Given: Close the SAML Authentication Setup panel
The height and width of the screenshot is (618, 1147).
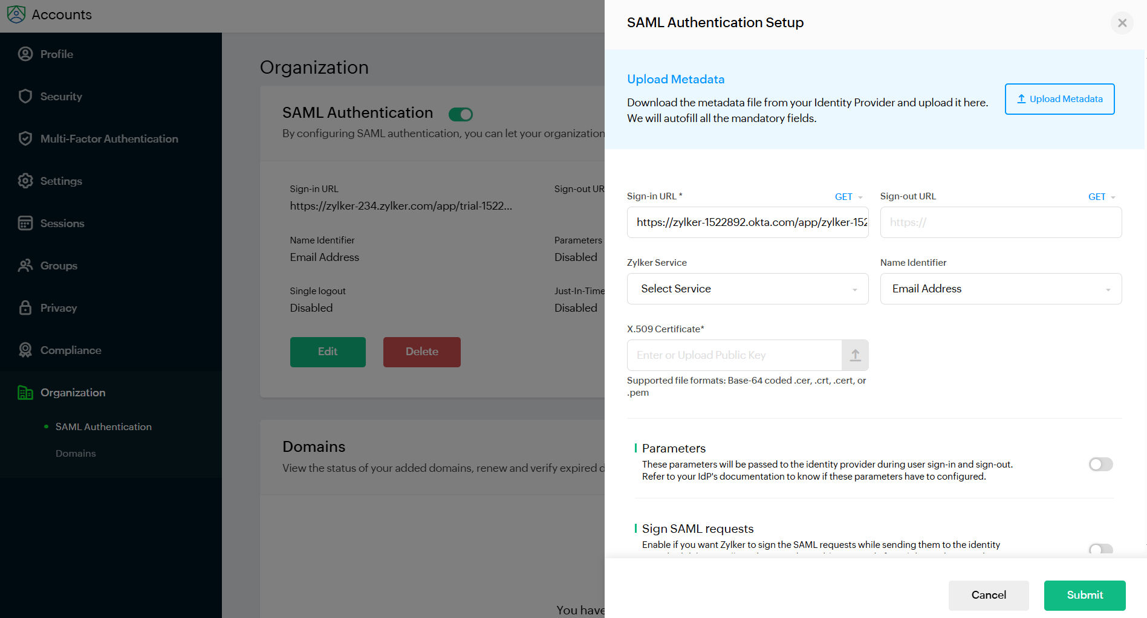Looking at the screenshot, I should (x=1122, y=23).
